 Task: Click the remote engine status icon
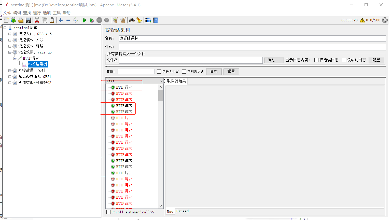(x=385, y=20)
